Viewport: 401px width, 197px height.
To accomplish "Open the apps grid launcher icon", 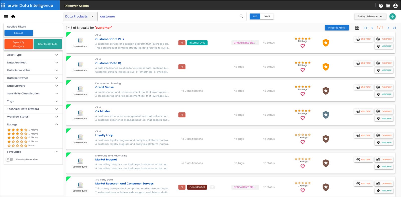I will click(3, 5).
